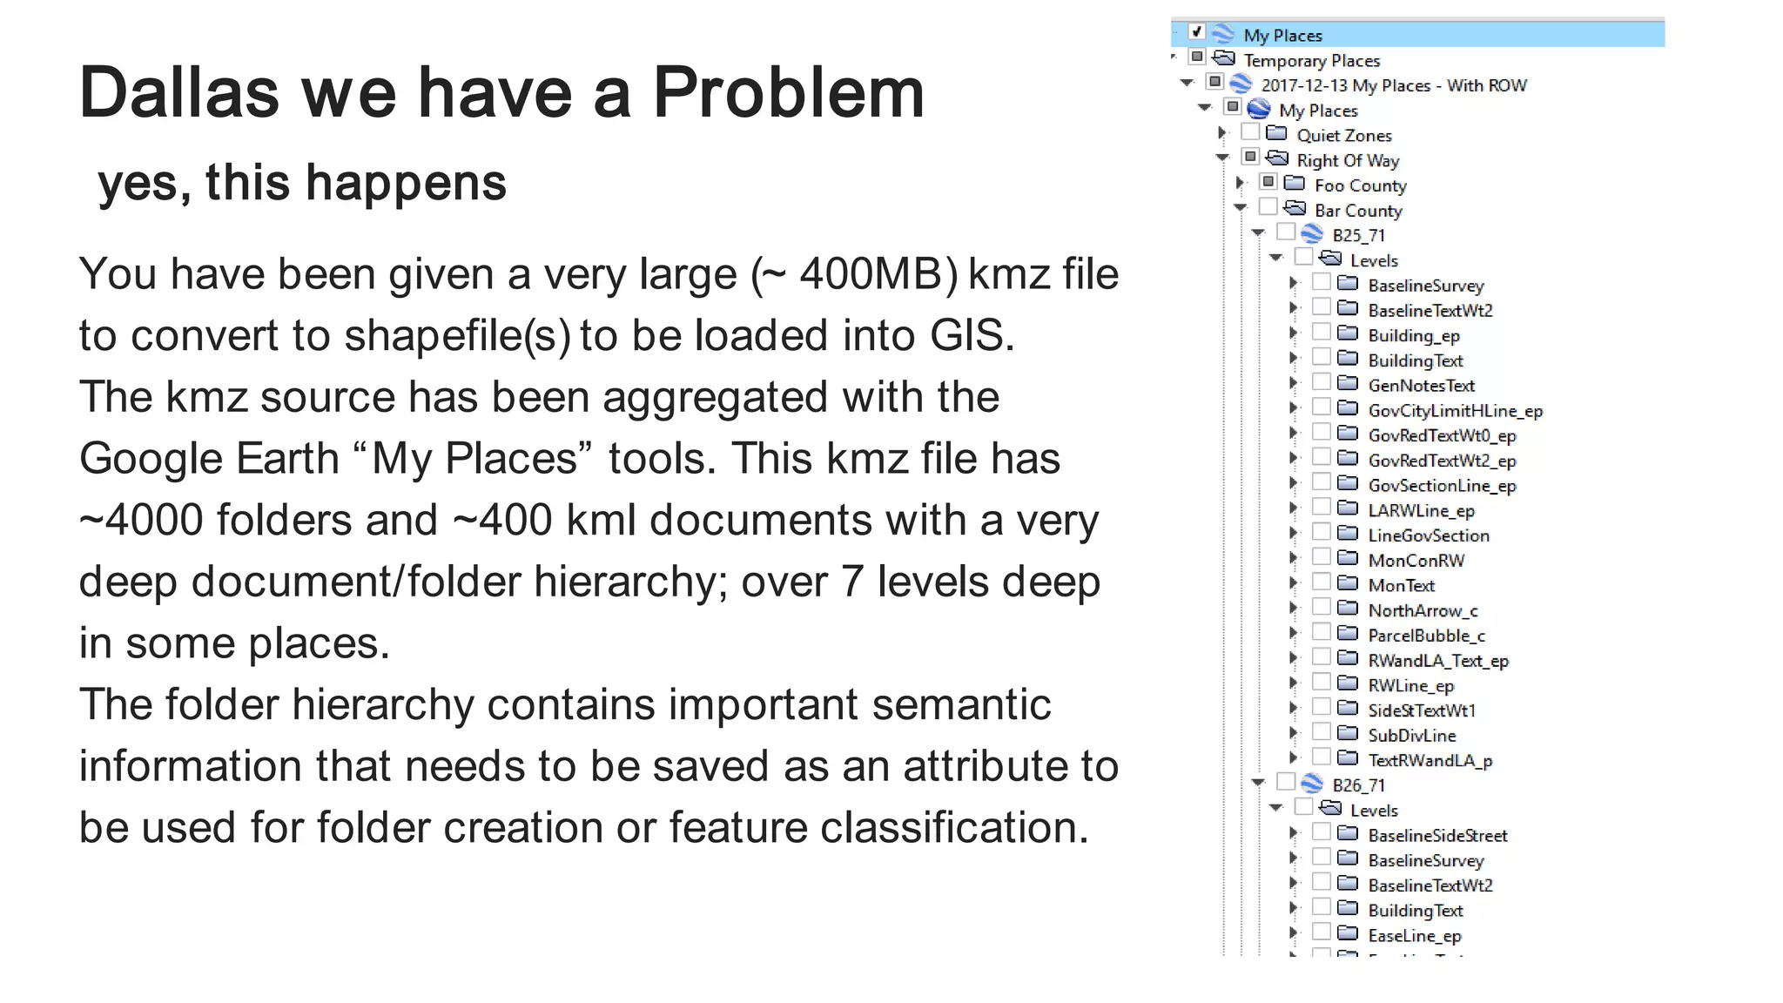1783x1003 pixels.
Task: Select the BaselineTextWt2 row under B25_71
Action: 1430,310
